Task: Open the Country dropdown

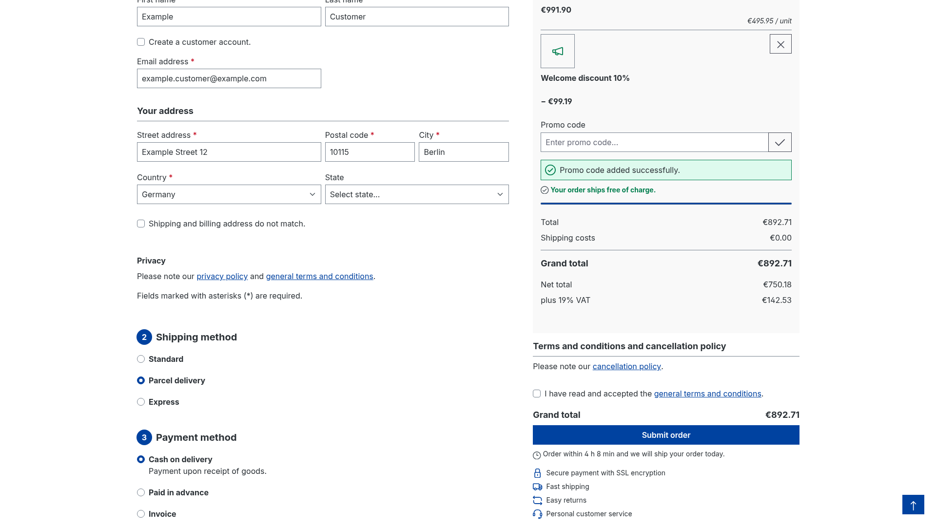Action: [x=229, y=194]
